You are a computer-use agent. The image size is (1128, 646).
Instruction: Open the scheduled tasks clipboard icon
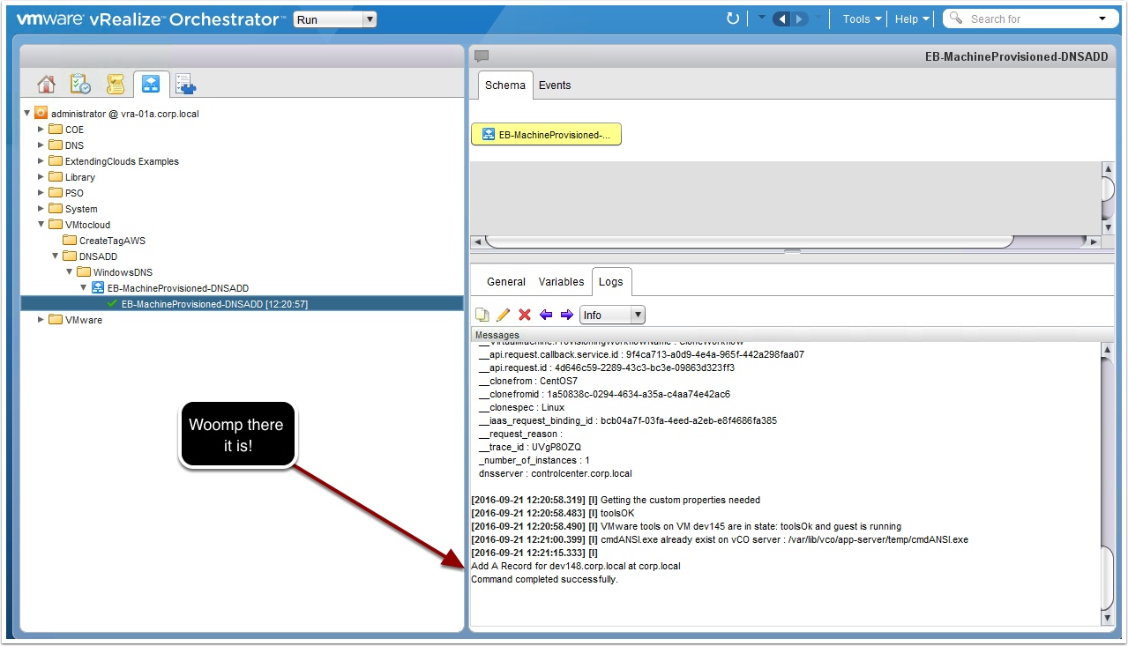[80, 84]
